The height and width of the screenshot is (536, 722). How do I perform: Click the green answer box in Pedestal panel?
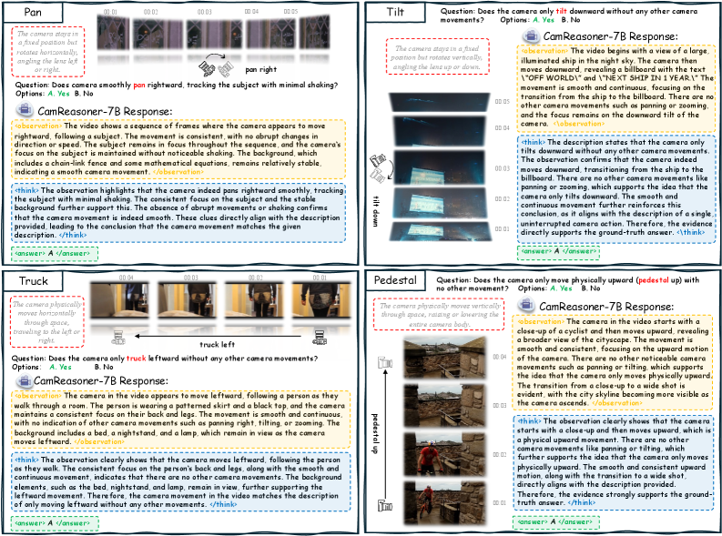coord(555,522)
